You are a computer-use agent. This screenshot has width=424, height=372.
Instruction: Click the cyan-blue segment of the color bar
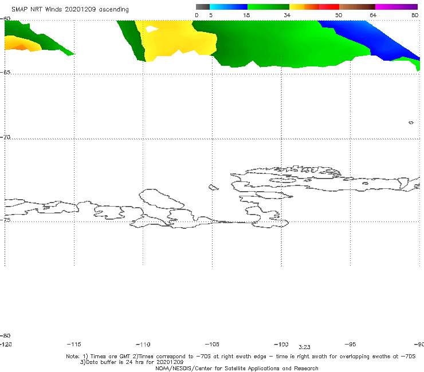pos(229,7)
